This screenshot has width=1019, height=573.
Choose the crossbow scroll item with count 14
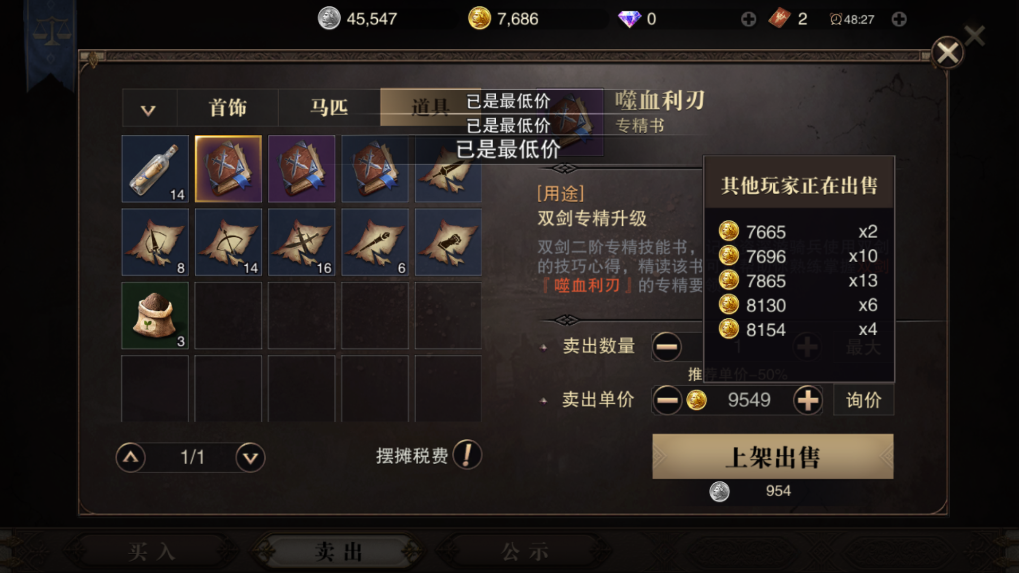228,242
